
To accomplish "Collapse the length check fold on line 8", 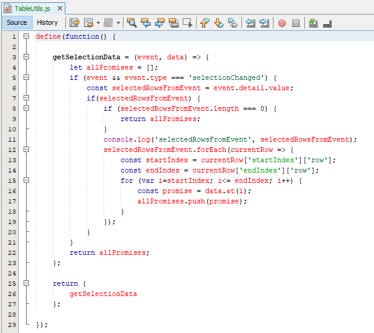I will tap(26, 108).
